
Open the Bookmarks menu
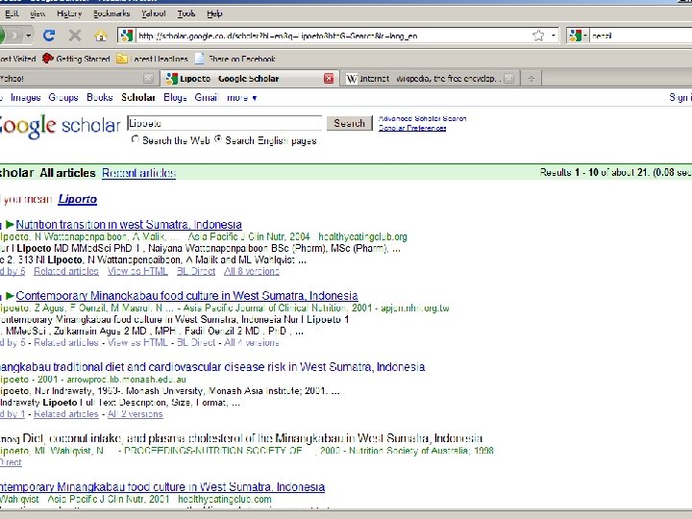pyautogui.click(x=111, y=13)
